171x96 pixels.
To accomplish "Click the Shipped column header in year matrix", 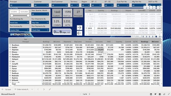I will (128, 11).
